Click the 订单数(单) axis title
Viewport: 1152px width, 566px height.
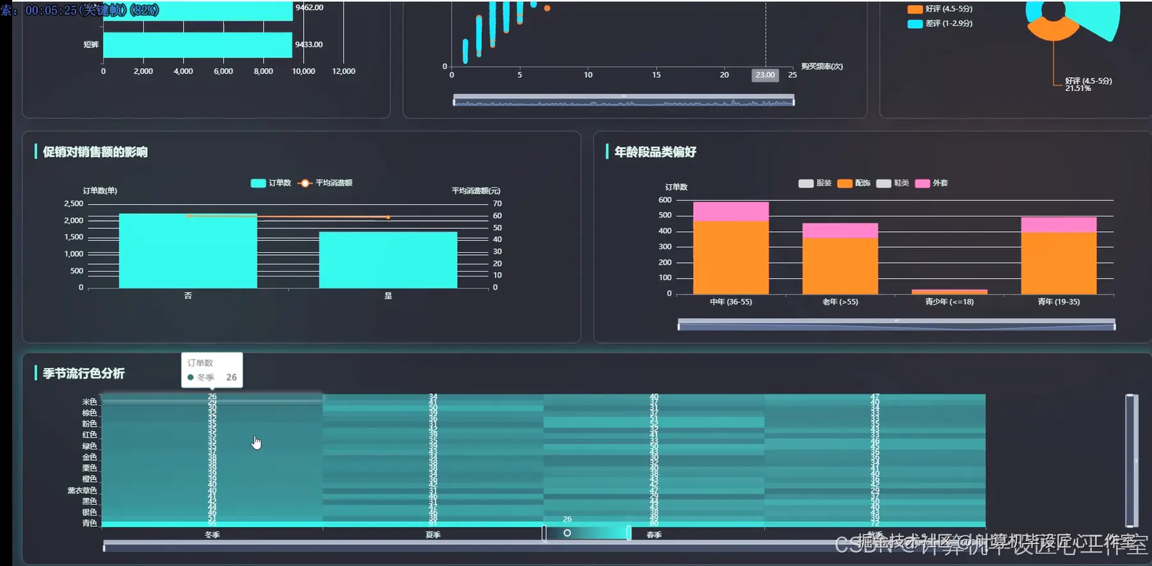tap(100, 191)
